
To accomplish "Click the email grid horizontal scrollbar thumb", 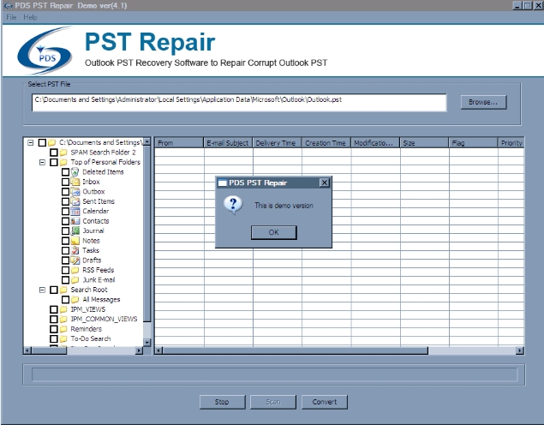I will pos(295,350).
